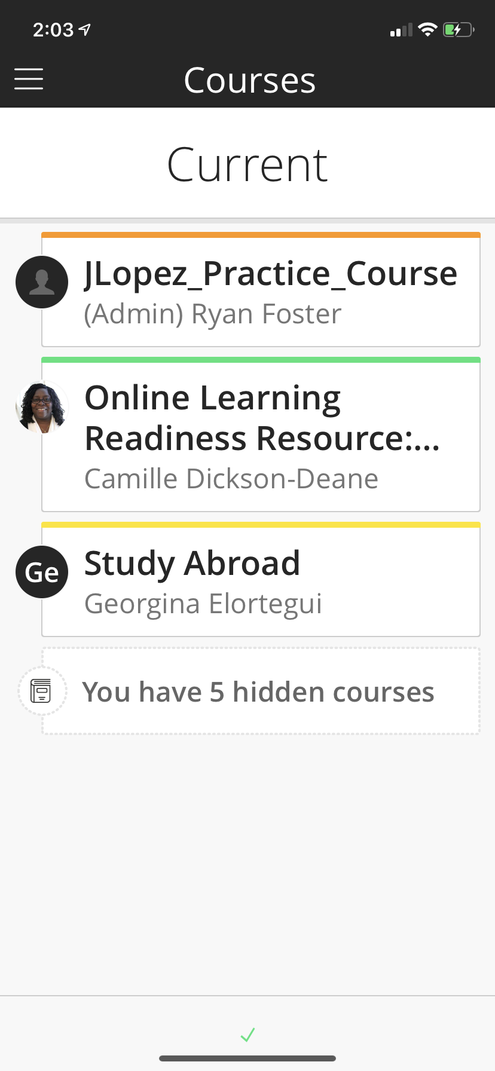Select instructor name Georgina Elortegui
Image resolution: width=495 pixels, height=1071 pixels.
click(x=203, y=604)
